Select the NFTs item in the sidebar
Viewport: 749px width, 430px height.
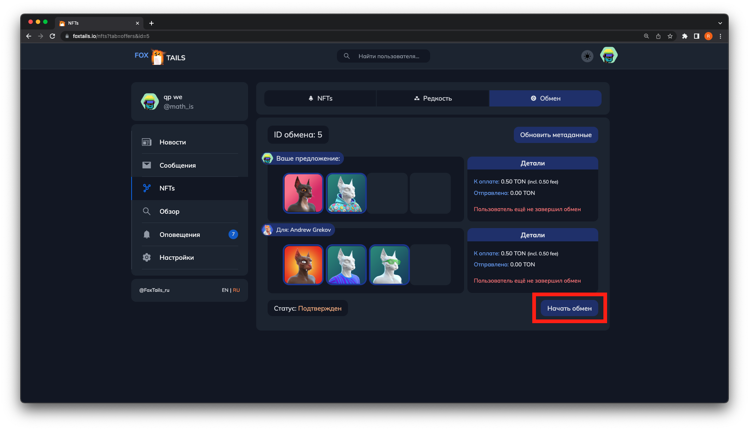tap(167, 188)
